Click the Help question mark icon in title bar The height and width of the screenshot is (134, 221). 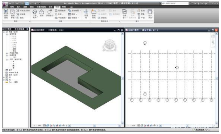[x=206, y=3]
